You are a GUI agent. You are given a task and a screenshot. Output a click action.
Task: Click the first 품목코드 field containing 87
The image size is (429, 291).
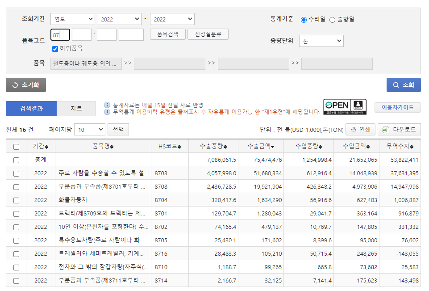(x=60, y=35)
